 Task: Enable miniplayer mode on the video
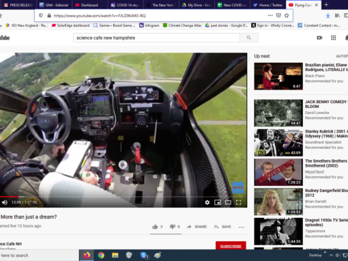[x=218, y=202]
